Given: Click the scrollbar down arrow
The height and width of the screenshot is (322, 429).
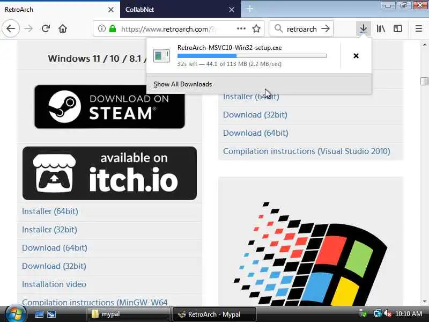Looking at the screenshot, I should (424, 302).
